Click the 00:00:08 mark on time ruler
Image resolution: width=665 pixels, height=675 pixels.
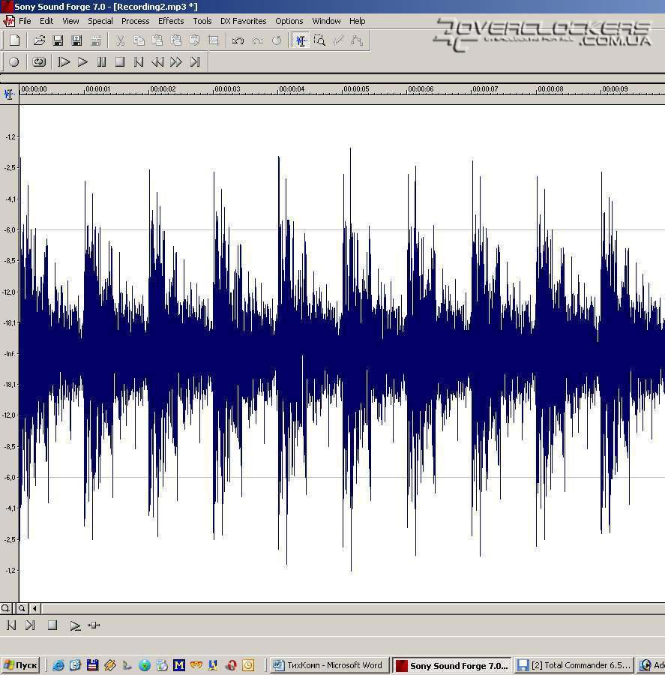(x=550, y=89)
